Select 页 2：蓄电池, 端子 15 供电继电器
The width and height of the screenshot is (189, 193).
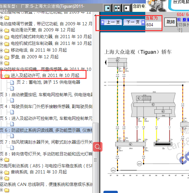(x=49, y=82)
